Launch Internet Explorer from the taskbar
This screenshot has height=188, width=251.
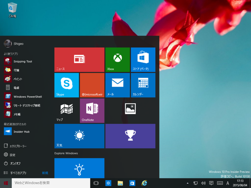point(144,183)
